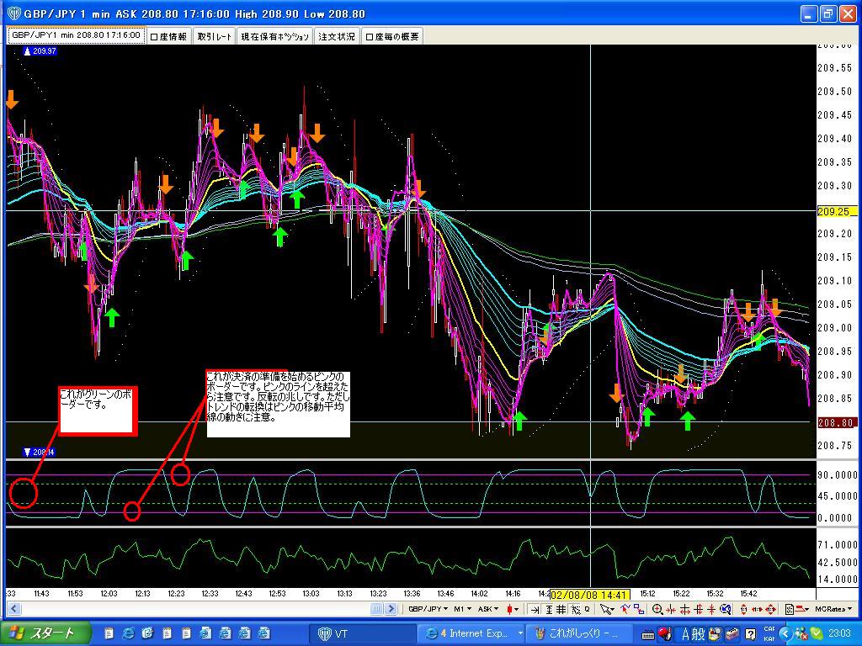Click the blue linked-squares icon
This screenshot has height=646, width=862.
(x=639, y=609)
